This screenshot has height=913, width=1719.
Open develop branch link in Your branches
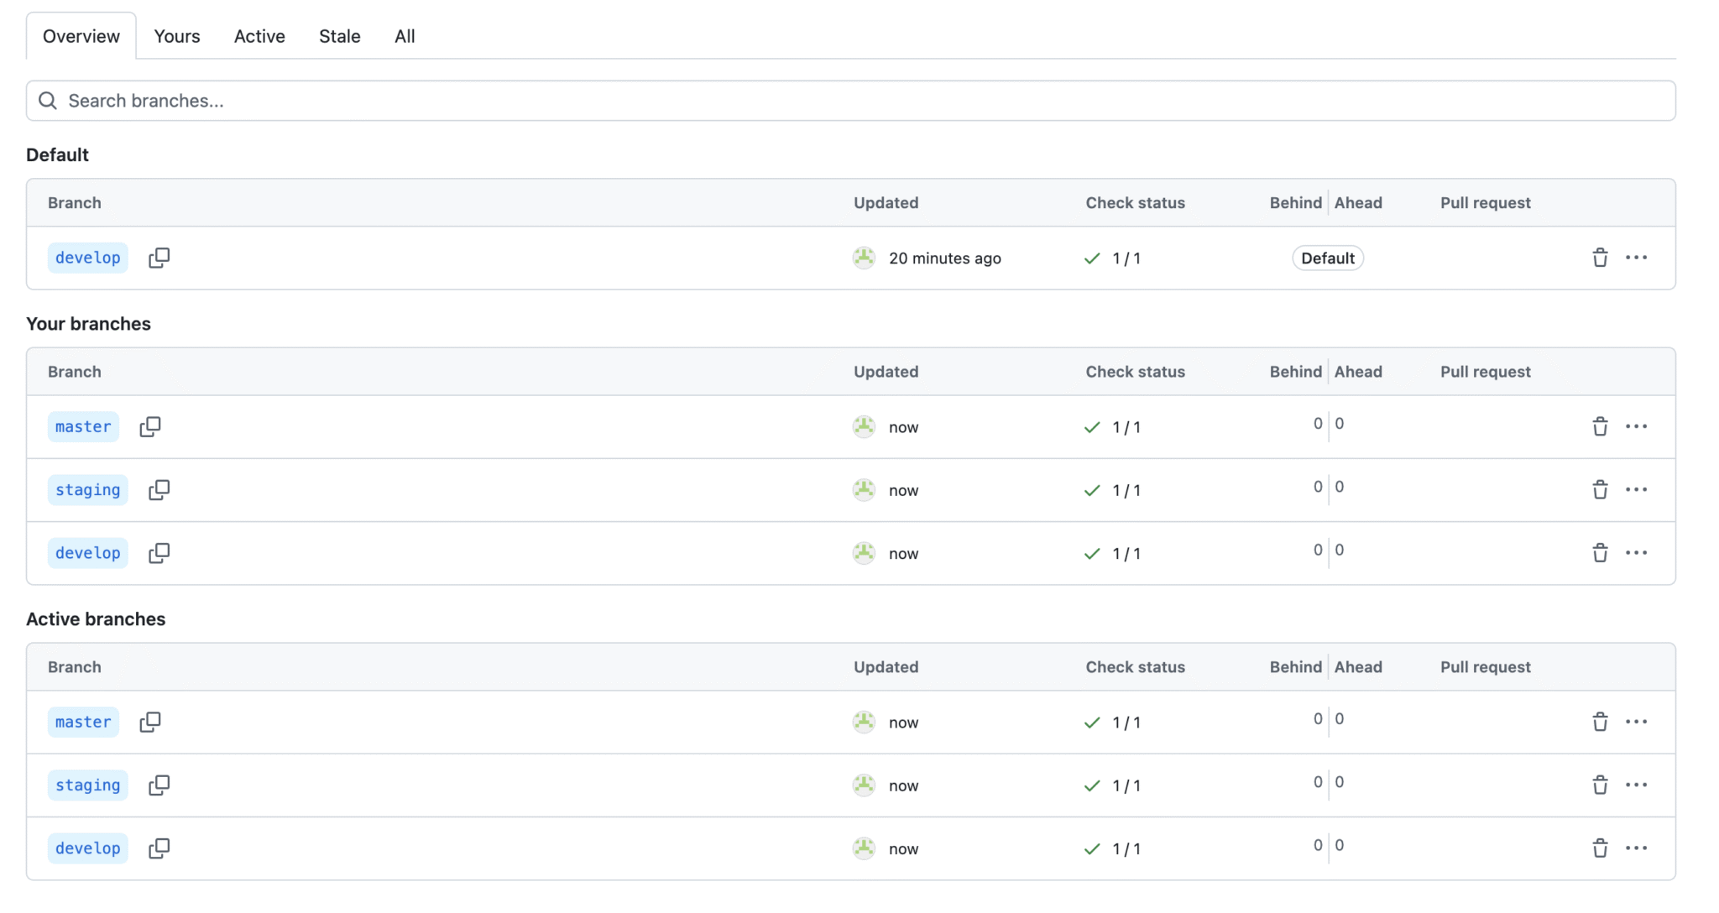(x=87, y=553)
